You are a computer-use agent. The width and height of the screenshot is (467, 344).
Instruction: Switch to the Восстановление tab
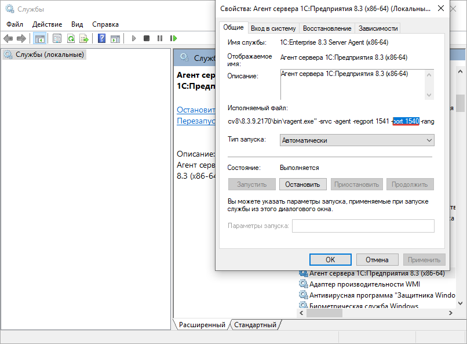[327, 28]
